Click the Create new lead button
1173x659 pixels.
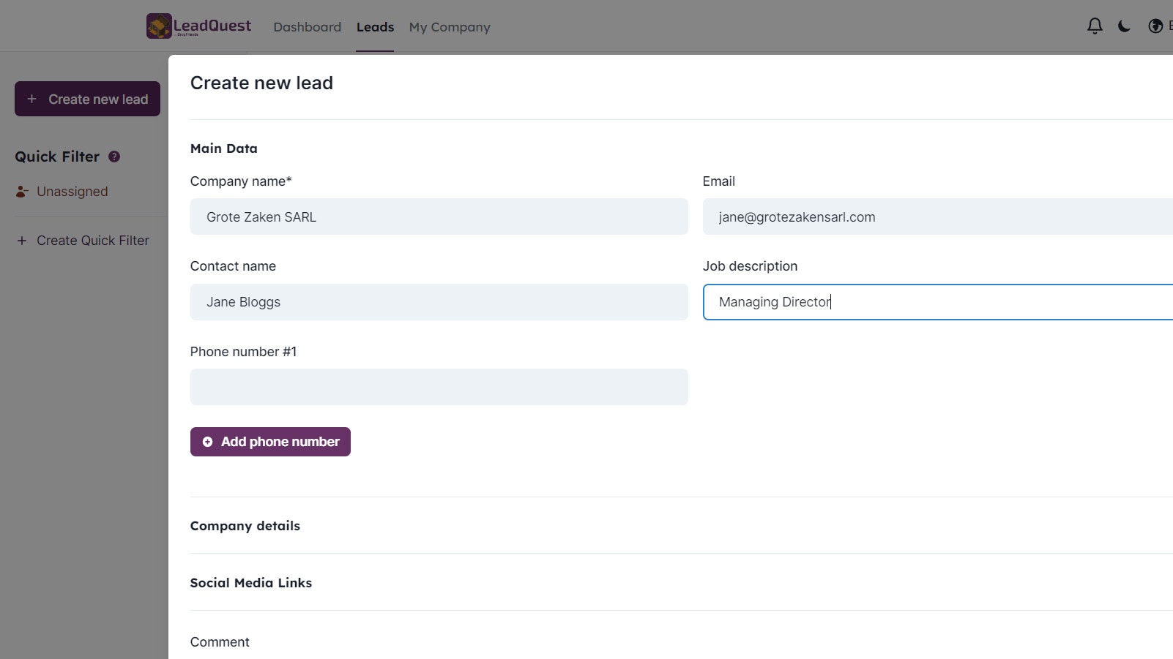click(x=87, y=99)
